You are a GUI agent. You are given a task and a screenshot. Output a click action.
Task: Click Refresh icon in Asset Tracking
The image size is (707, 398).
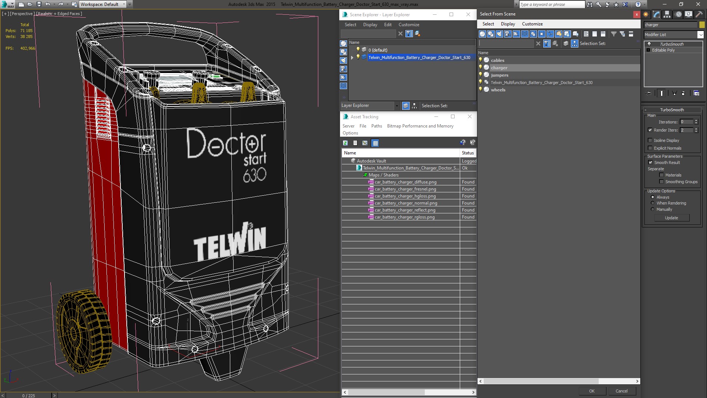(x=345, y=143)
